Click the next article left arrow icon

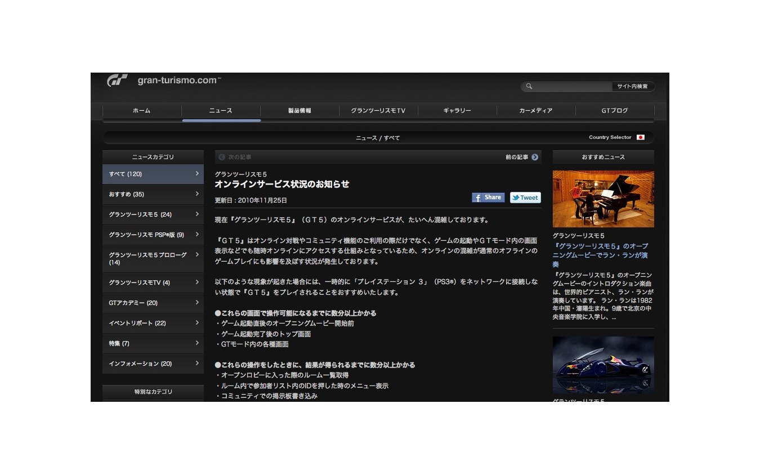[x=222, y=157]
